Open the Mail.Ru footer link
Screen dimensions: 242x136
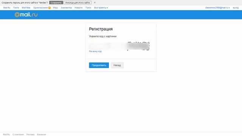pos(6,134)
